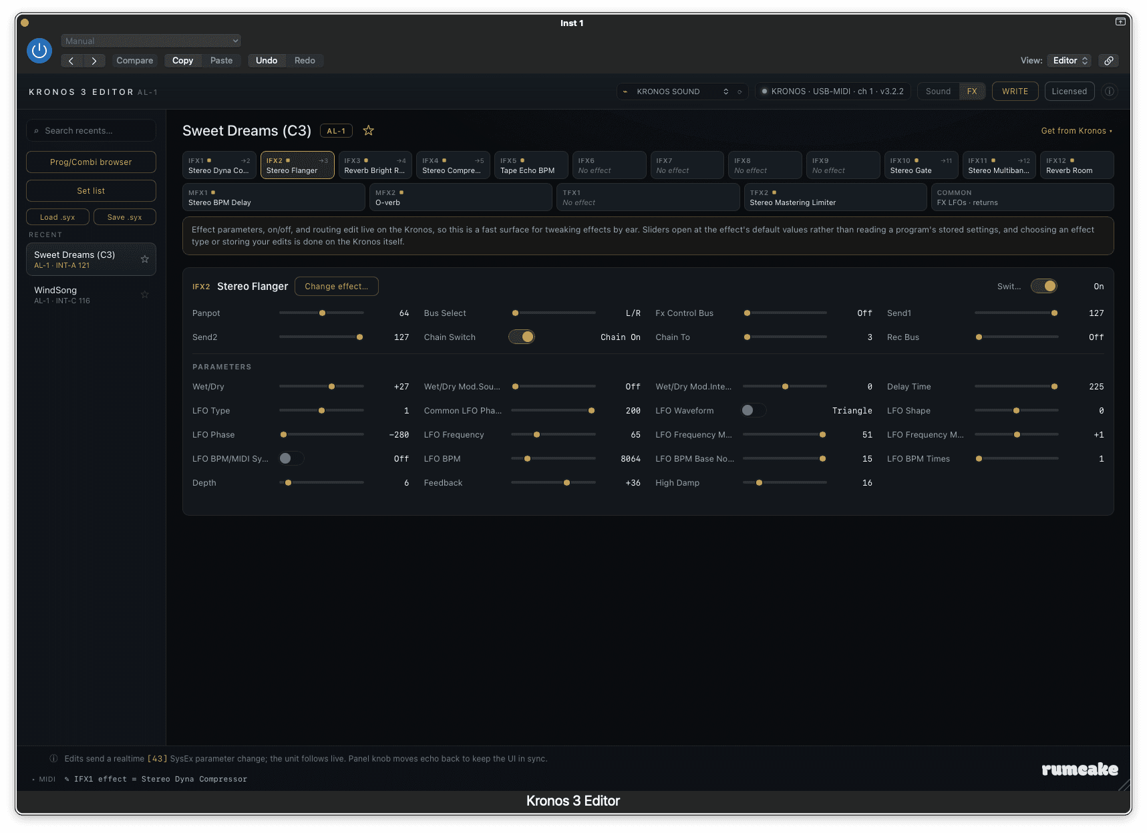Adjust the LFO Frequency slider

[553, 434]
